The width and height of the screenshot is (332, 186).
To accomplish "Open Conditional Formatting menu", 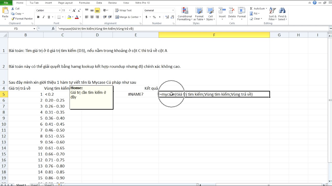I will tap(185, 14).
